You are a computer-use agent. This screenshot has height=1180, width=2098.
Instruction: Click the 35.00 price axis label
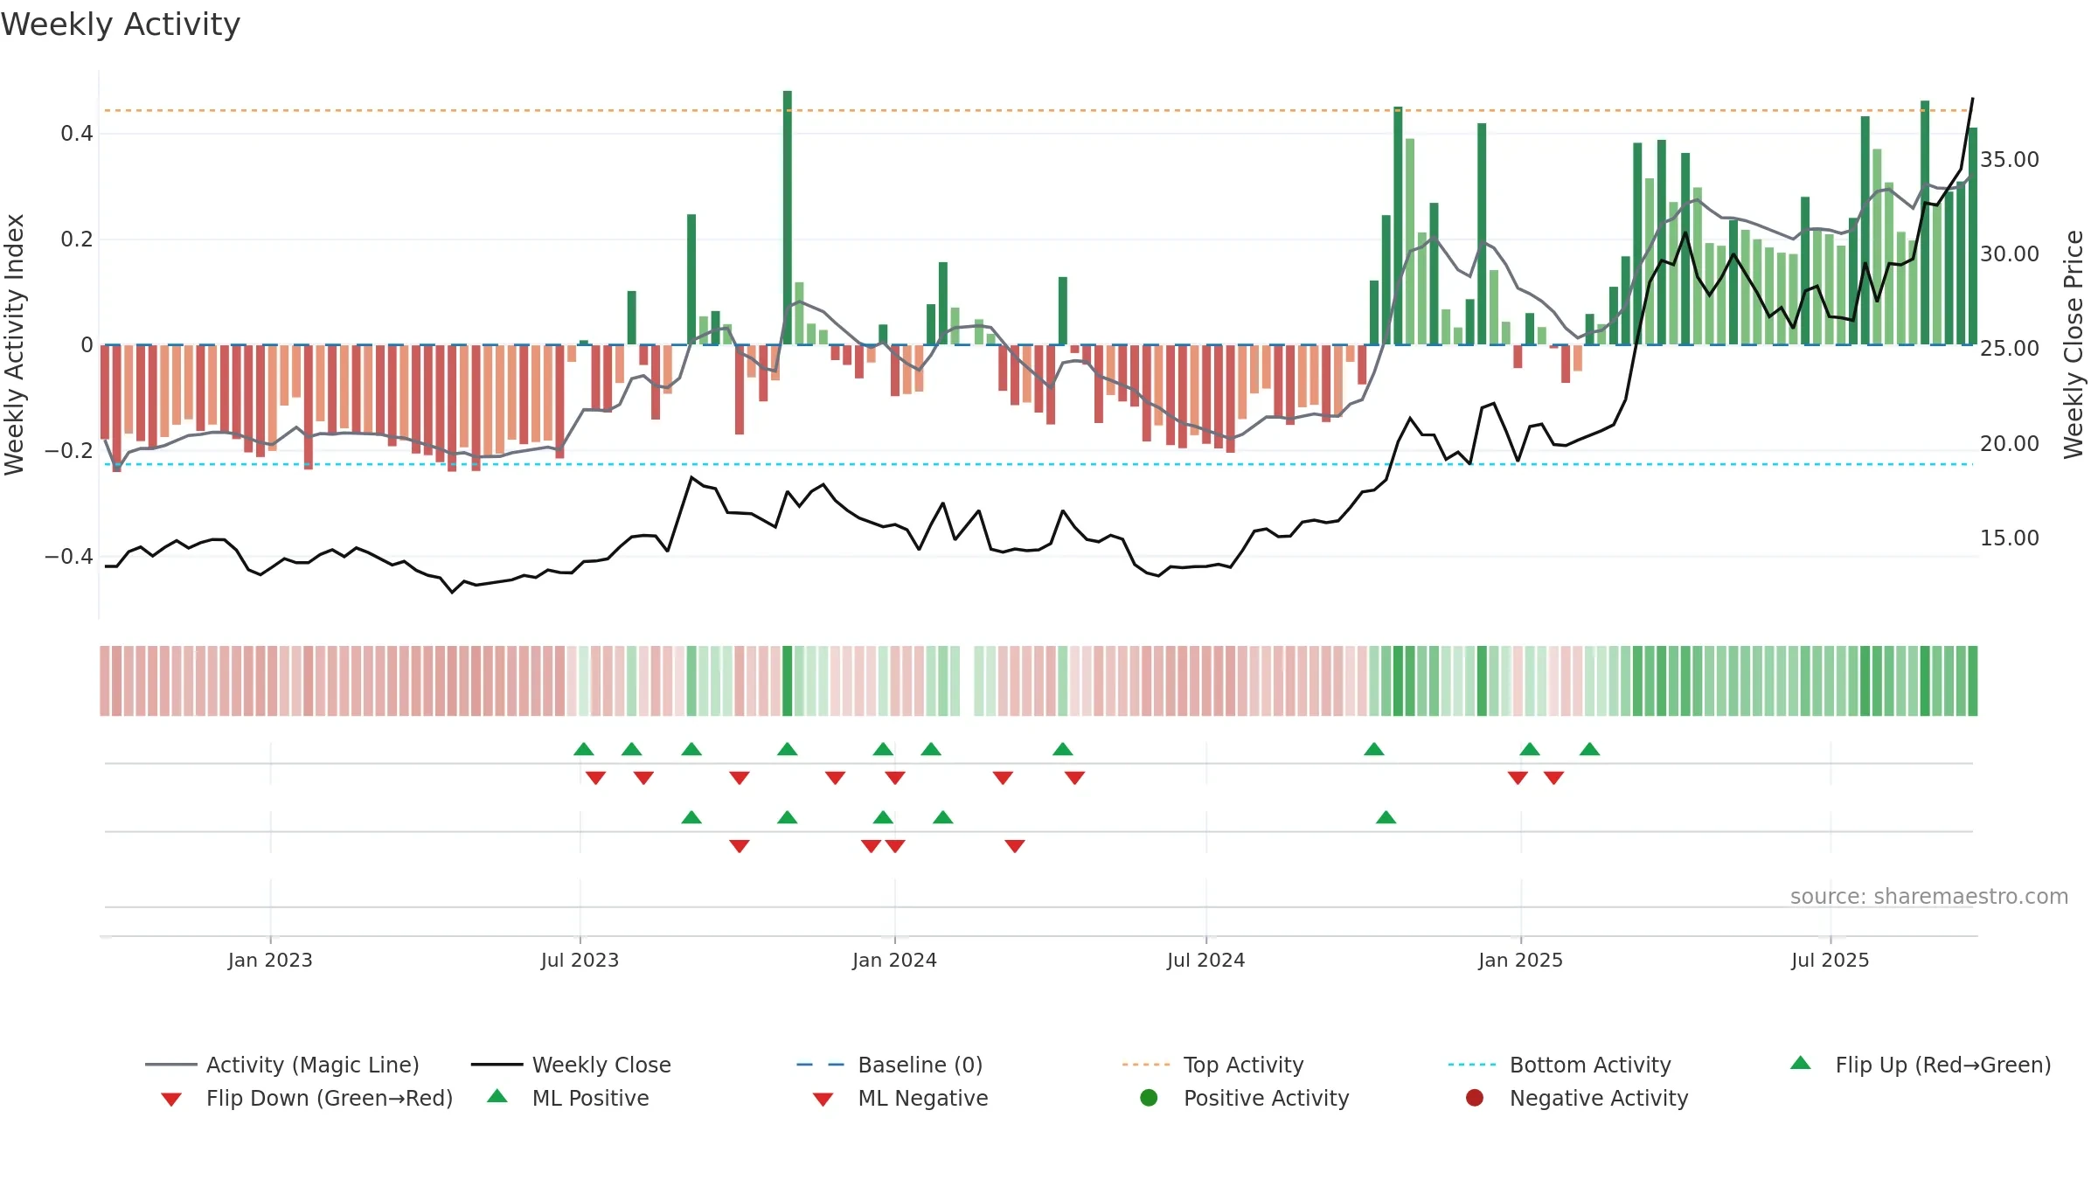(x=2010, y=159)
